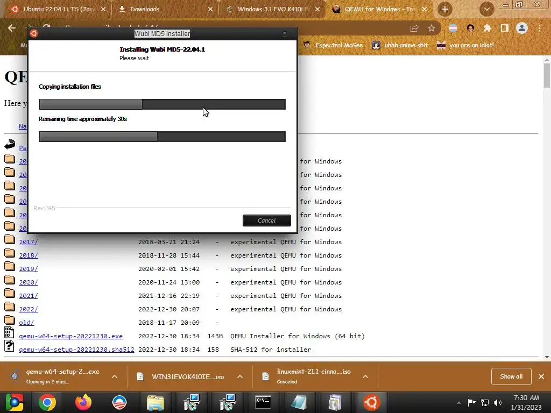The height and width of the screenshot is (413, 551).
Task: Go back to previous page
Action: [12, 28]
